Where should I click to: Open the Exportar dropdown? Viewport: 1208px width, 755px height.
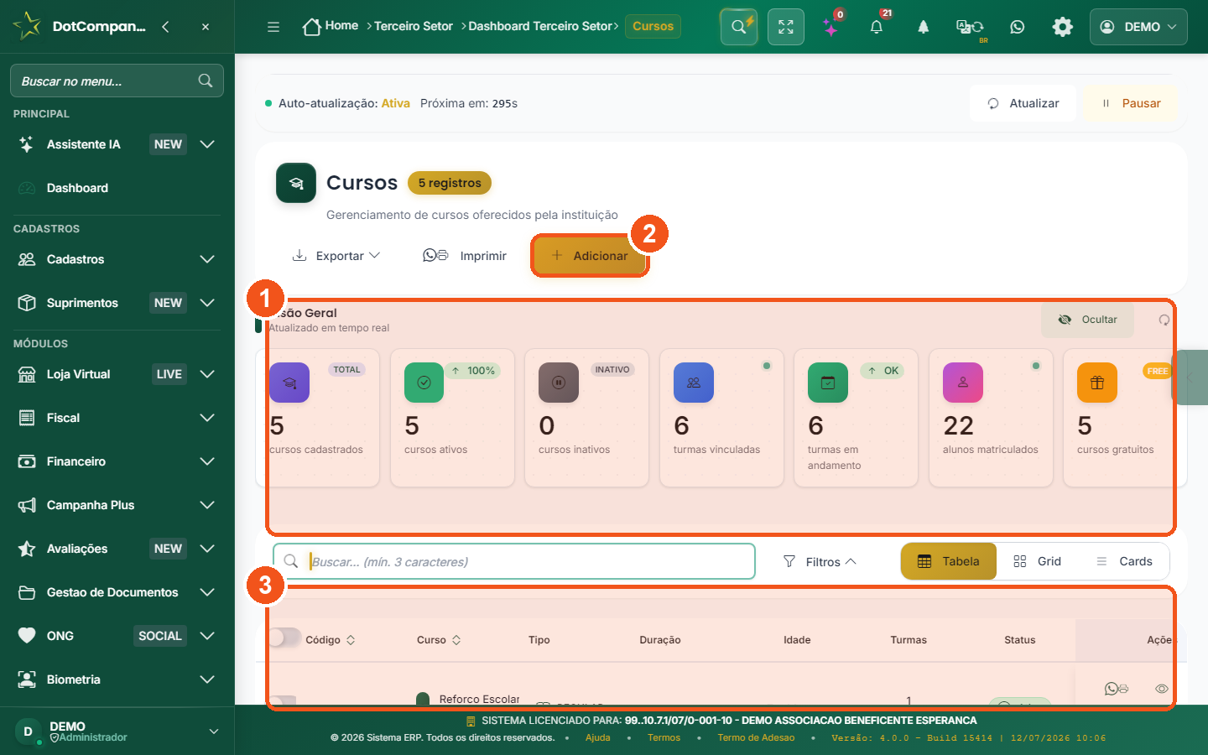(336, 256)
